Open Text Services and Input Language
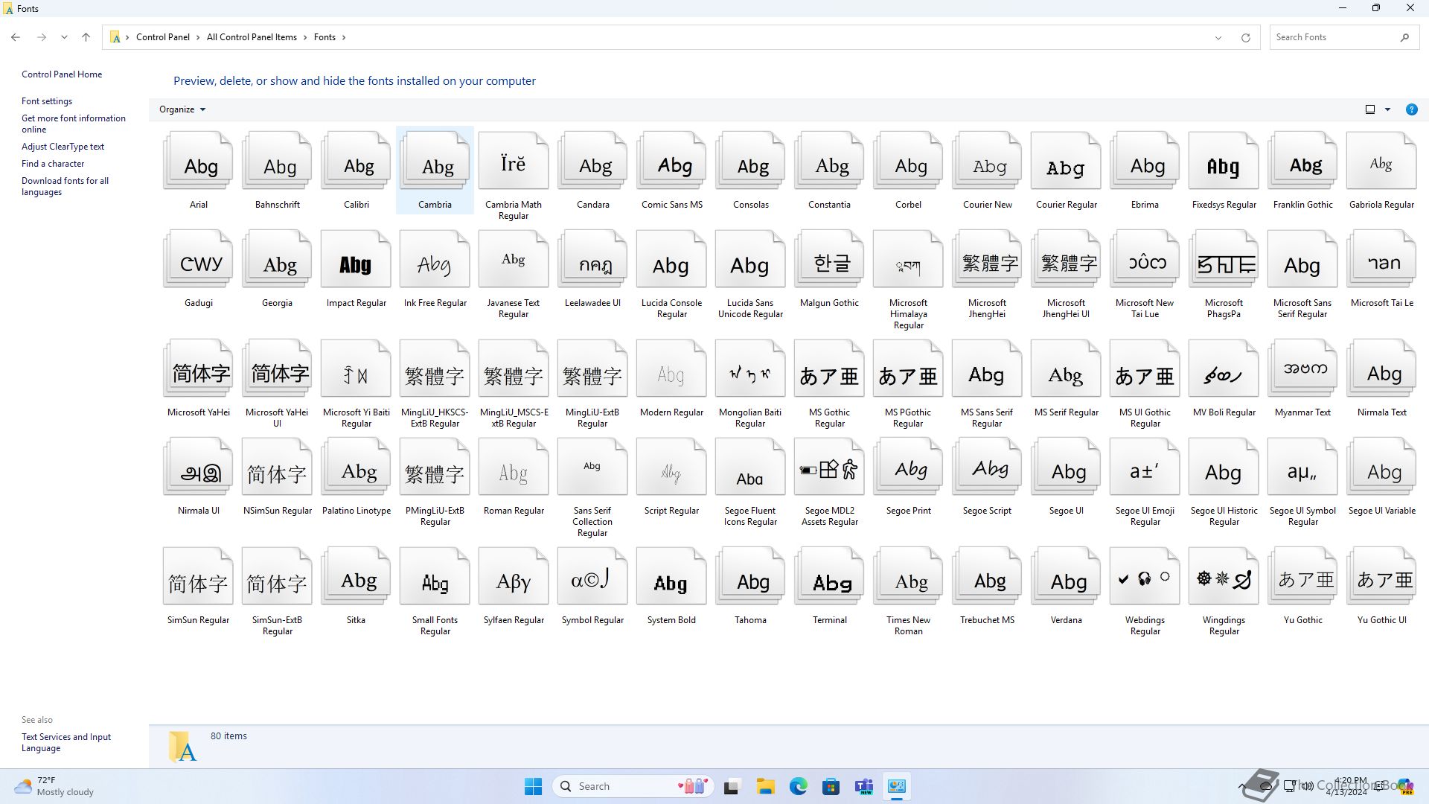Viewport: 1429px width, 804px height. point(66,742)
